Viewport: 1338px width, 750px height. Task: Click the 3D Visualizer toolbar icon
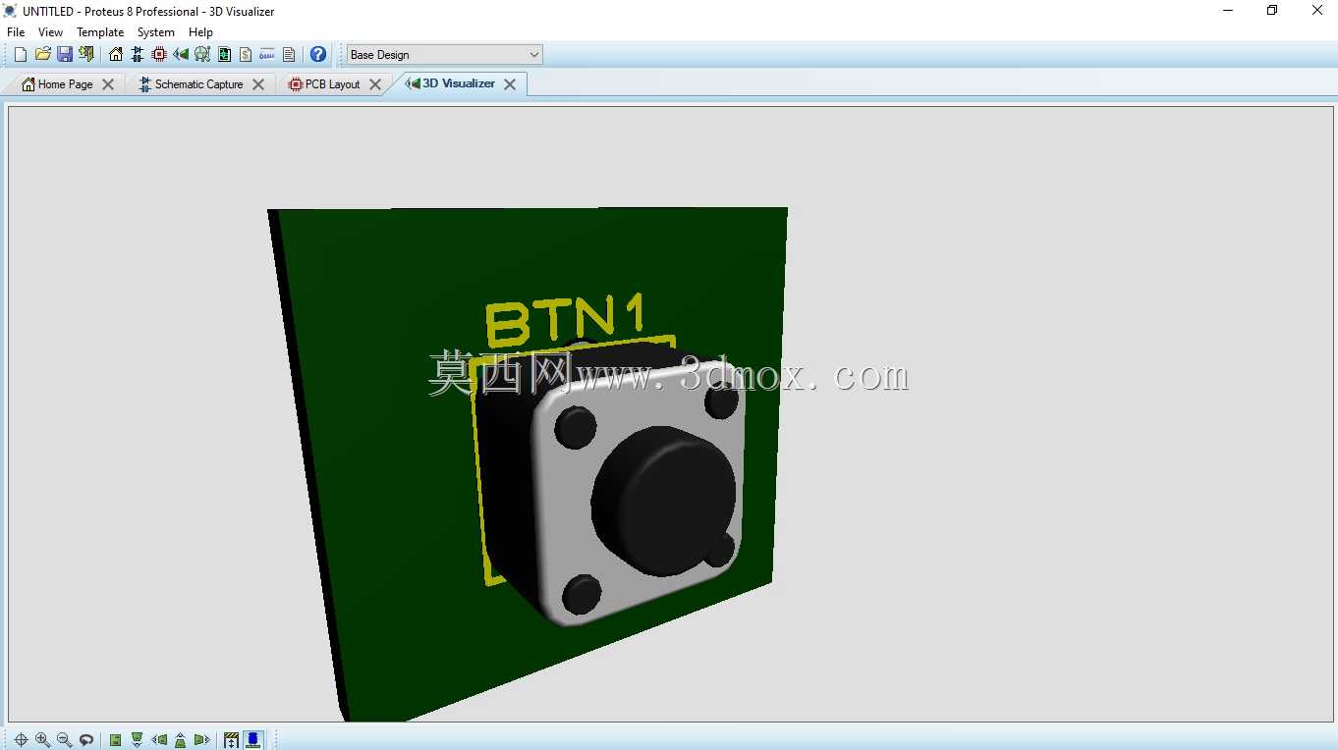pos(181,54)
